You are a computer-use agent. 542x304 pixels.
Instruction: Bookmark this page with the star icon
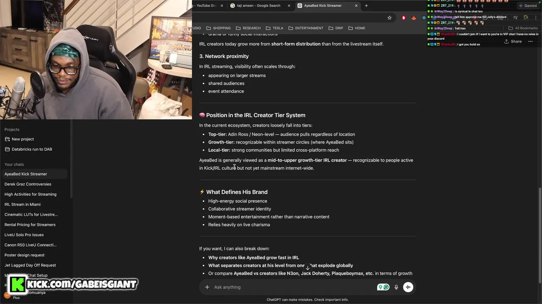coord(390,18)
